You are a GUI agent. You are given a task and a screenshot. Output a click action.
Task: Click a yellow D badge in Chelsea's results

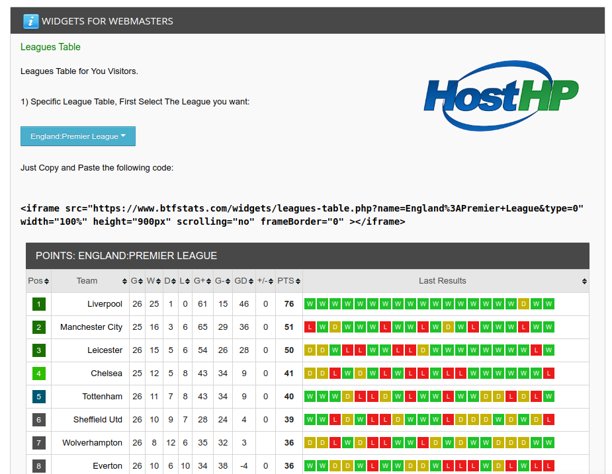pyautogui.click(x=309, y=373)
